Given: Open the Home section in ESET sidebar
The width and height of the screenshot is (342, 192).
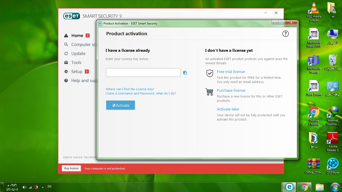Looking at the screenshot, I should (x=77, y=35).
